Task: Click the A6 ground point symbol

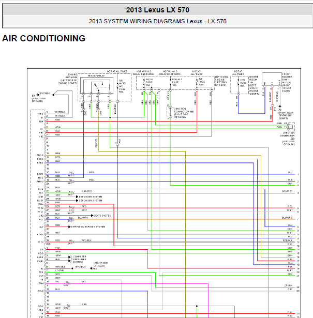Action: [280, 107]
